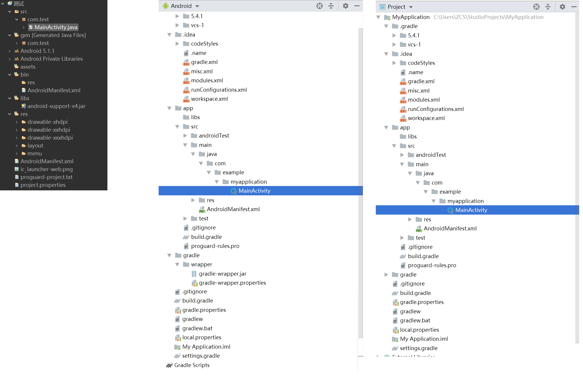This screenshot has width=583, height=379.
Task: Select local.properties in Android panel
Action: point(198,337)
